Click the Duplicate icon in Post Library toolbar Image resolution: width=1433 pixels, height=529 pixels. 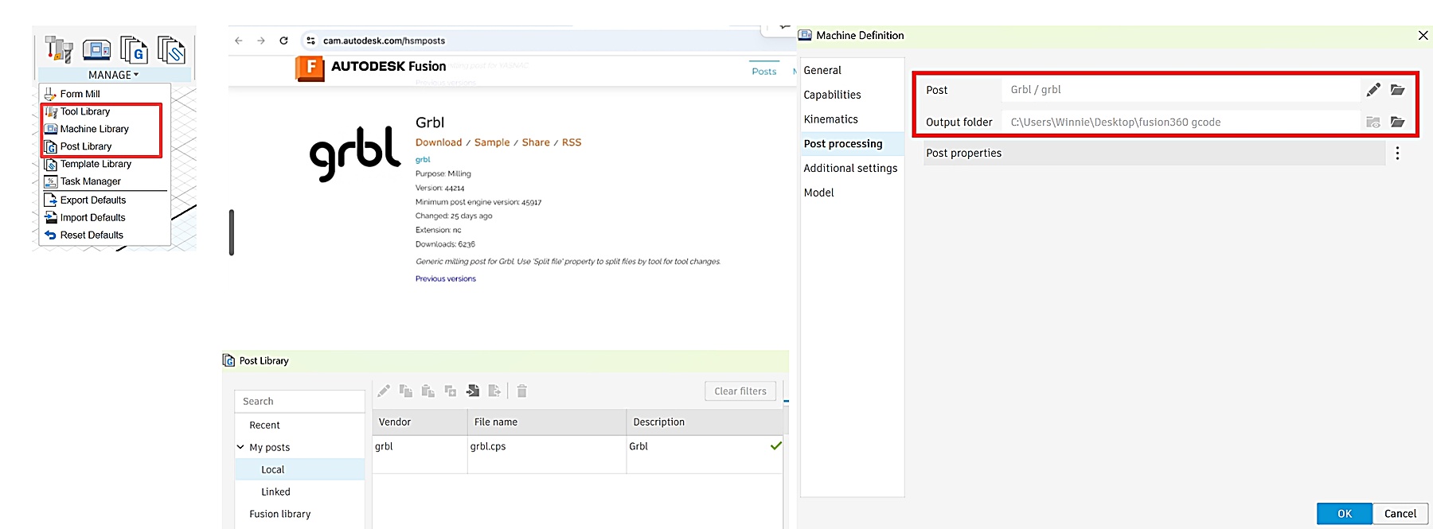click(451, 391)
